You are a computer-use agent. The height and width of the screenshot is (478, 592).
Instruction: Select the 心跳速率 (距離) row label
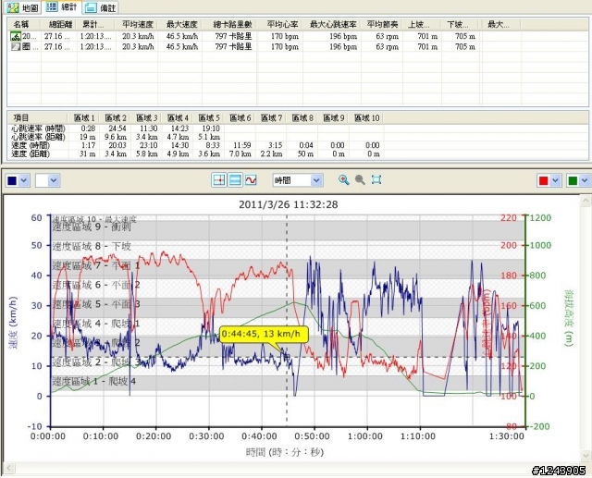(38, 137)
